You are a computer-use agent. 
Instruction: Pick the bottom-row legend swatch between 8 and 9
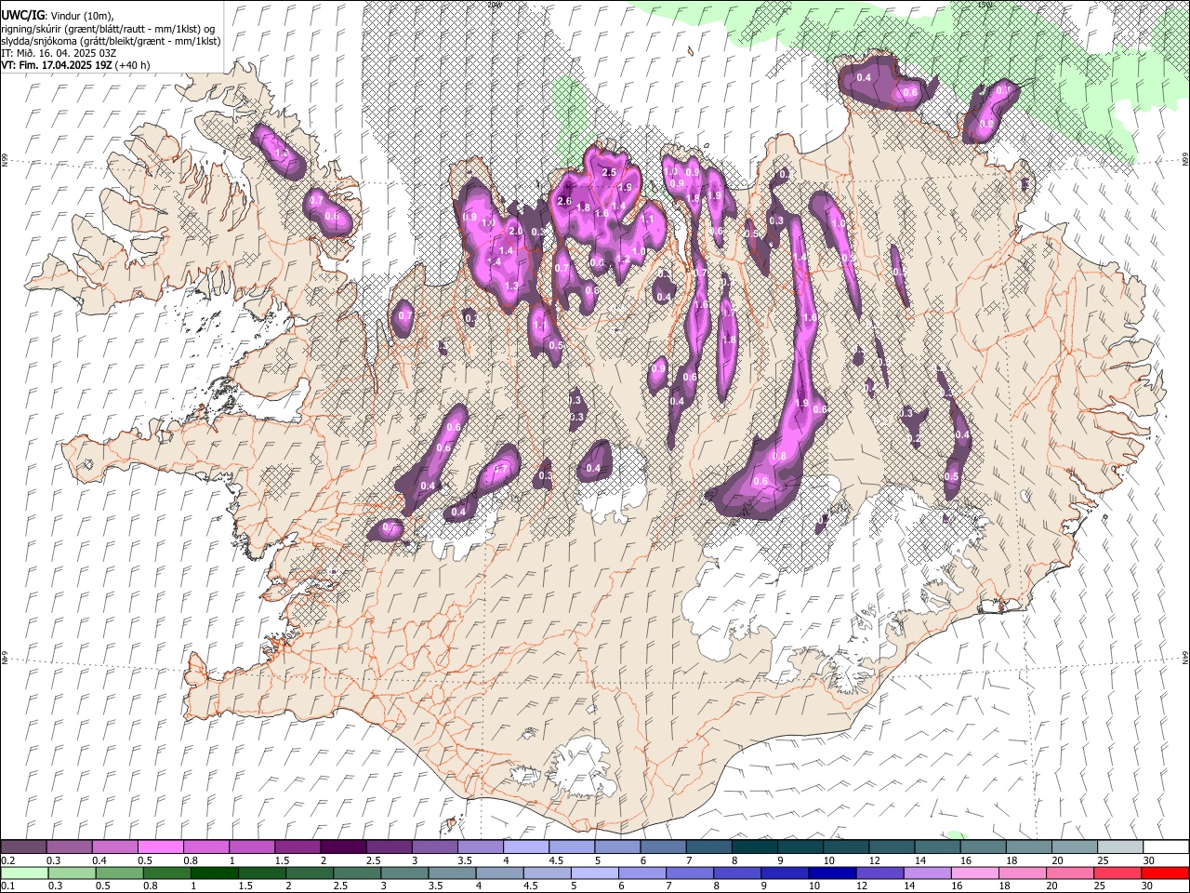[737, 873]
